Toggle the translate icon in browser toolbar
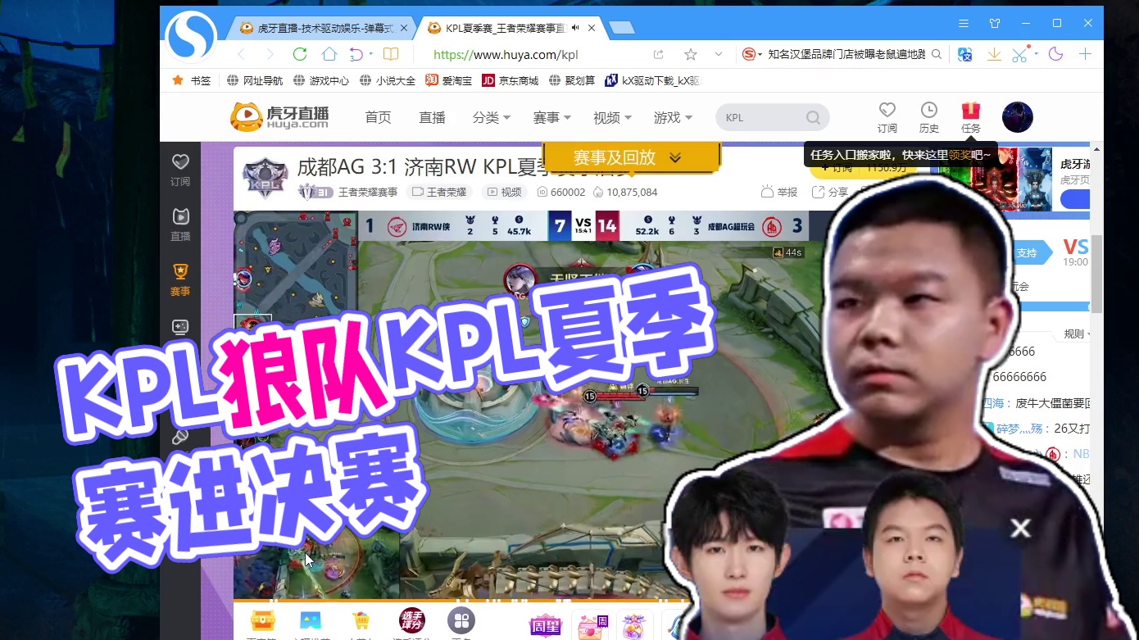1139x640 pixels. [965, 54]
